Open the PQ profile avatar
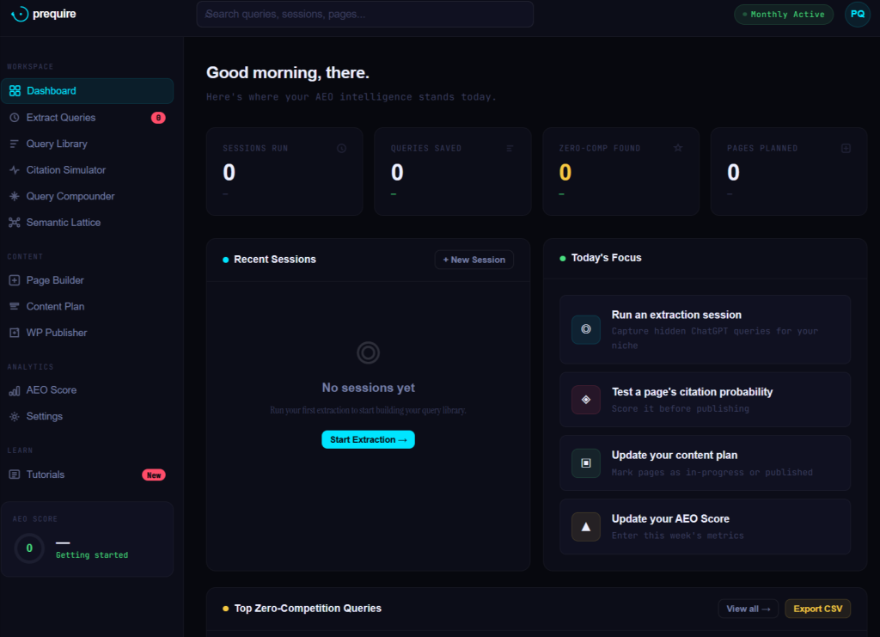The image size is (880, 637). point(858,14)
